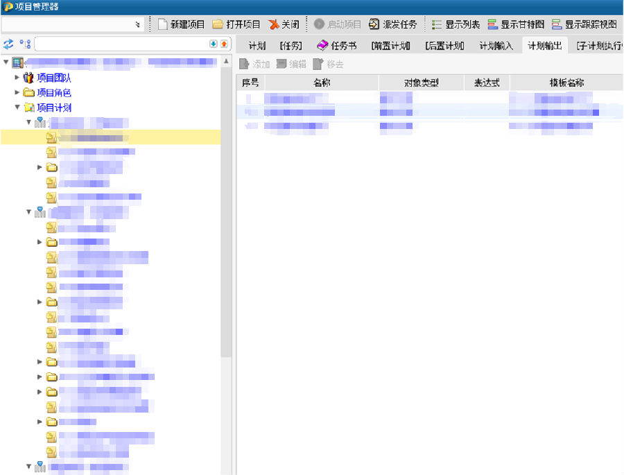Collapse the 项目计划 tree node
This screenshot has width=624, height=475.
[x=17, y=107]
